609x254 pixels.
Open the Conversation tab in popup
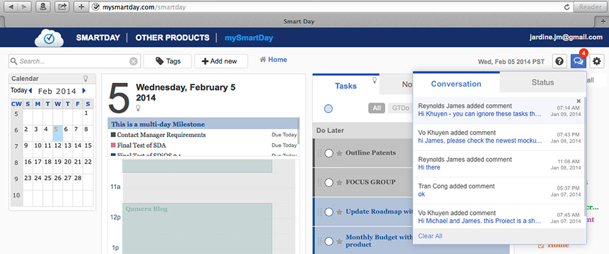tap(456, 84)
